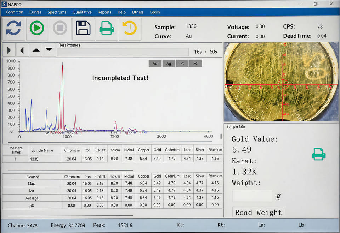Viewport: 340px width, 233px height.
Task: Click the yellow history clock icon
Action: pos(130,28)
